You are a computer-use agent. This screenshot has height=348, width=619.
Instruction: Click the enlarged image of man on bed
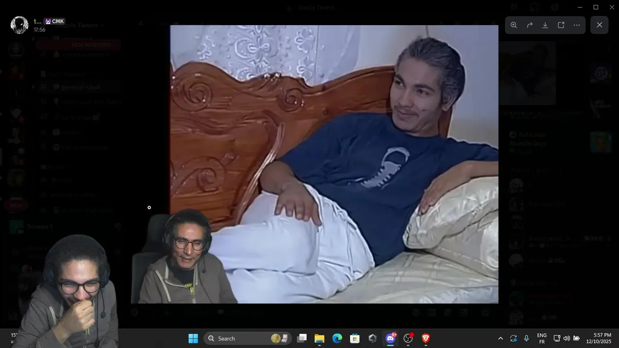tap(334, 164)
